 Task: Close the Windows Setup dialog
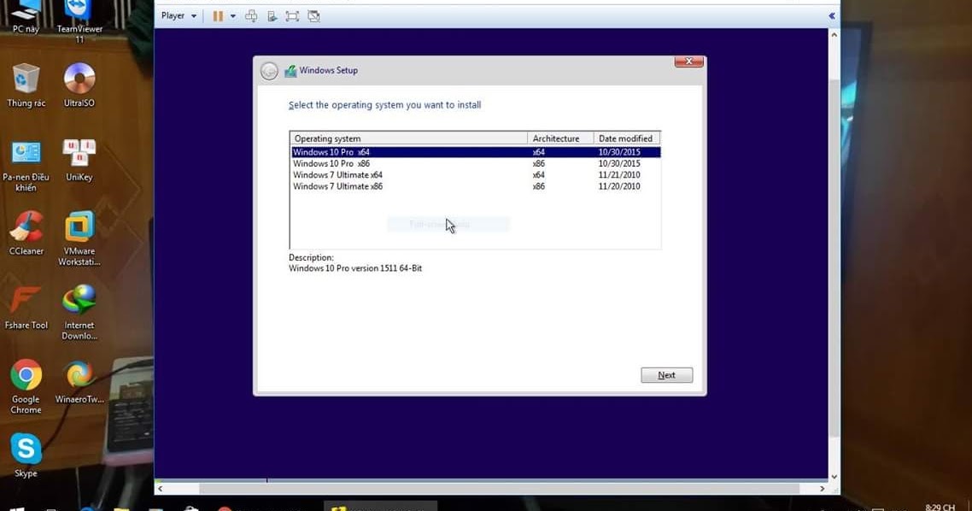coord(688,62)
